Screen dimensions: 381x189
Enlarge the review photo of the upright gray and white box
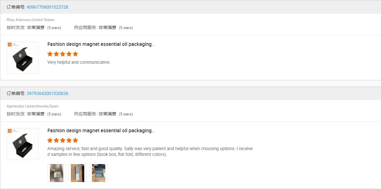coord(78,173)
